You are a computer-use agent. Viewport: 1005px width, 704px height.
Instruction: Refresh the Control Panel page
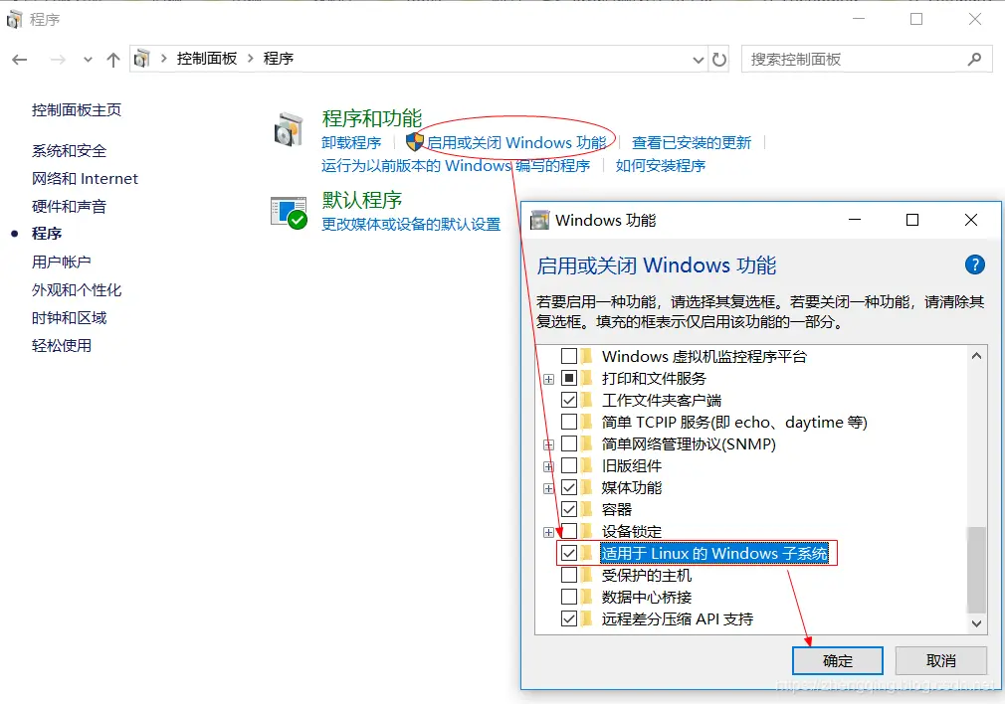(x=719, y=60)
